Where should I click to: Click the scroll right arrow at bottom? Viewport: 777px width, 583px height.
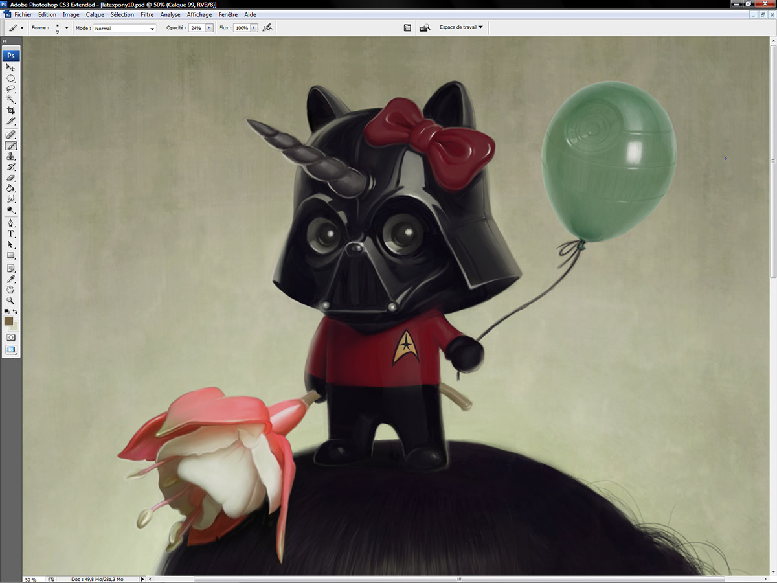tap(766, 579)
